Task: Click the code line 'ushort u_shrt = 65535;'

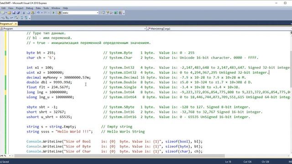Action: tap(49, 117)
